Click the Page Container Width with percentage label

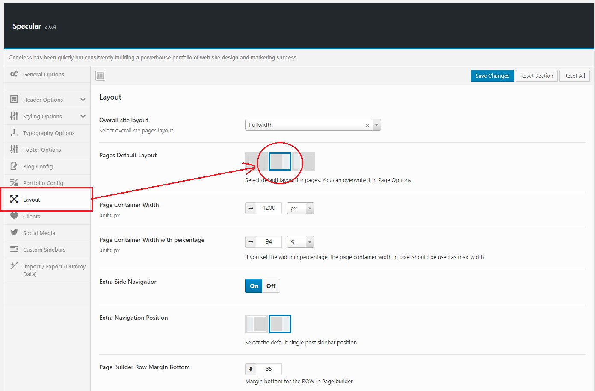pos(152,240)
